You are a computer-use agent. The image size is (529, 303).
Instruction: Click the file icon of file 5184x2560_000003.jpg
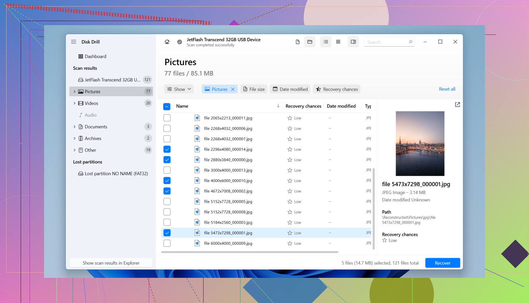[x=197, y=222]
